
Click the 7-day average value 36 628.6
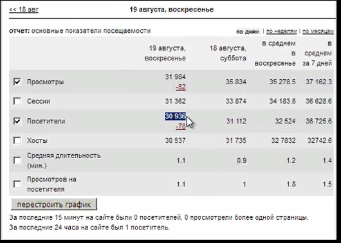(x=319, y=102)
